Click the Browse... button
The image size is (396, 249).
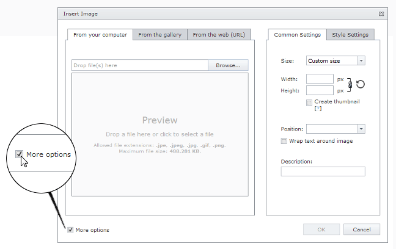(228, 65)
